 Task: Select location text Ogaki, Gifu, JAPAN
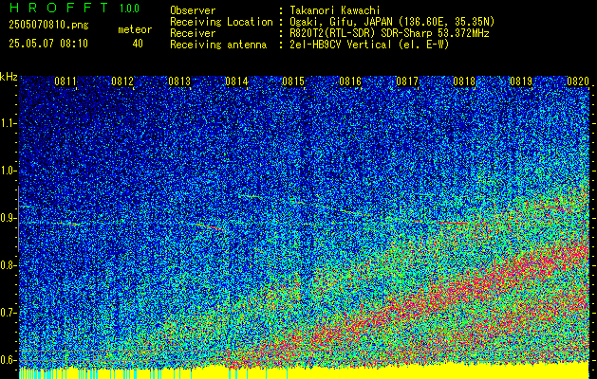tap(340, 22)
